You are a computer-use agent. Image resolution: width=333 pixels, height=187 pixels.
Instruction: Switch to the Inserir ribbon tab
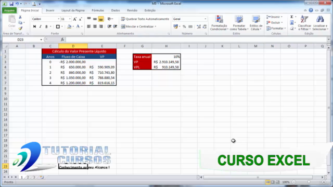pyautogui.click(x=50, y=10)
